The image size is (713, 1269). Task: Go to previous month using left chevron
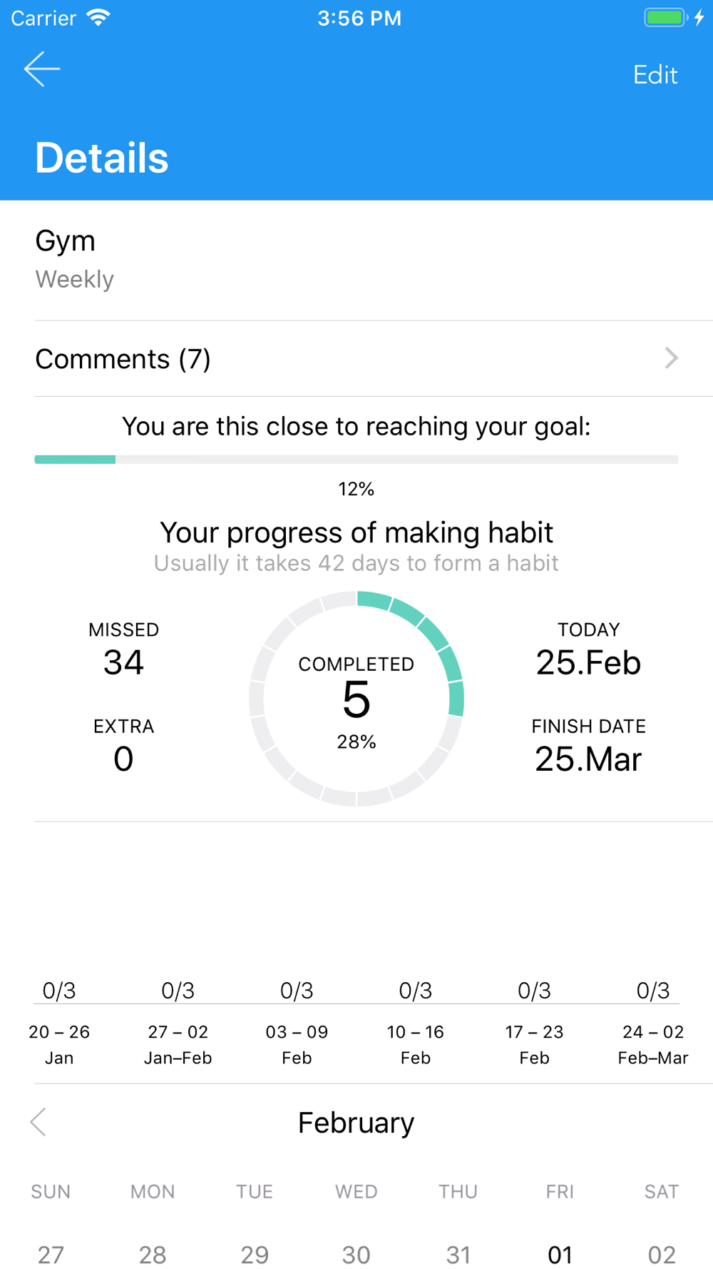tap(39, 1122)
